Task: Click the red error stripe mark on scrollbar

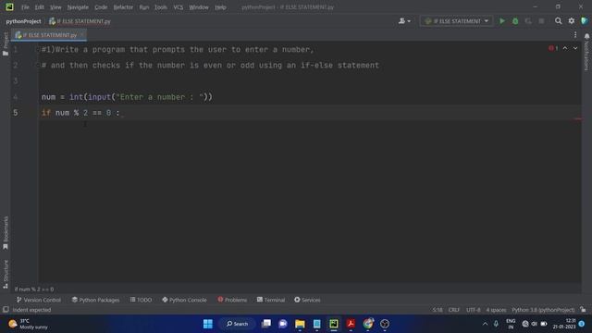Action: 578,119
